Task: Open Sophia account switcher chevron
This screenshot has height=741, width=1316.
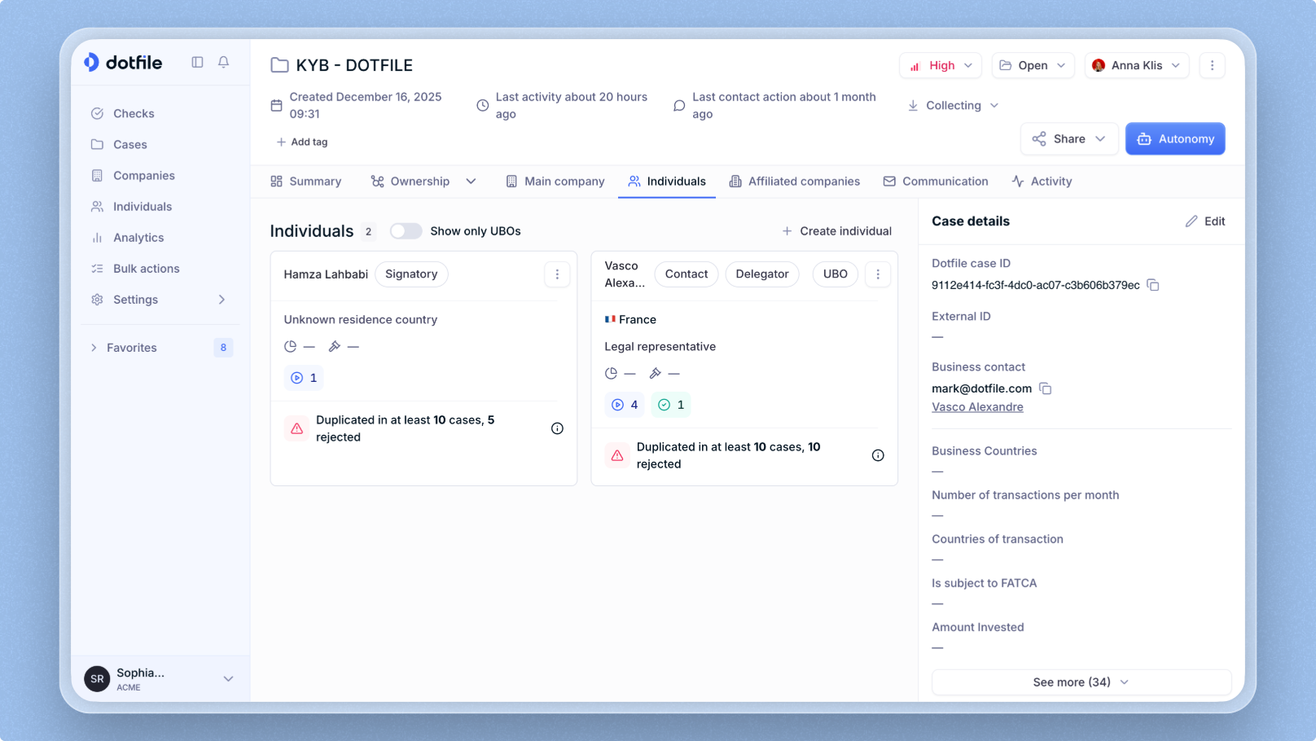Action: click(228, 679)
